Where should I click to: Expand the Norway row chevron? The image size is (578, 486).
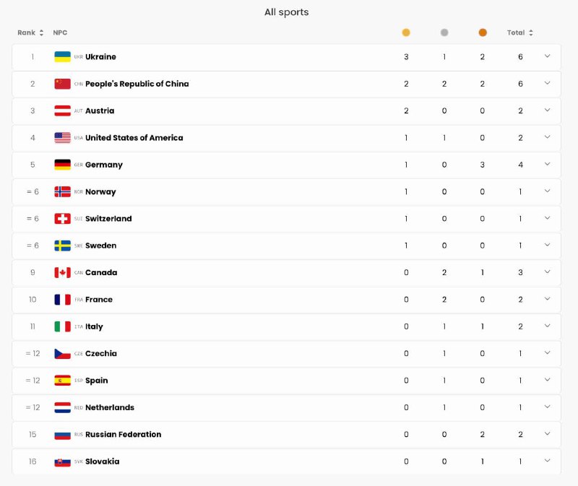tap(547, 191)
